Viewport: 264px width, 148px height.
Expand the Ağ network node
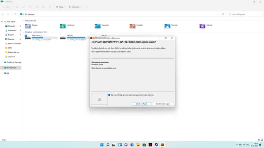tap(2, 73)
